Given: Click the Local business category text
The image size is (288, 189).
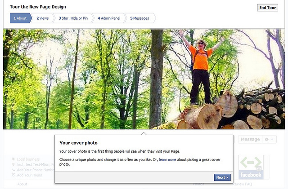Looking at the screenshot, I should click(x=28, y=159).
